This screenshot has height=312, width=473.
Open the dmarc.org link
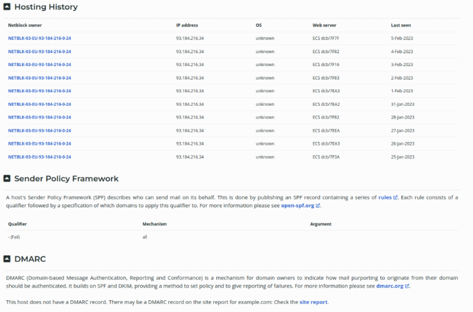[390, 286]
